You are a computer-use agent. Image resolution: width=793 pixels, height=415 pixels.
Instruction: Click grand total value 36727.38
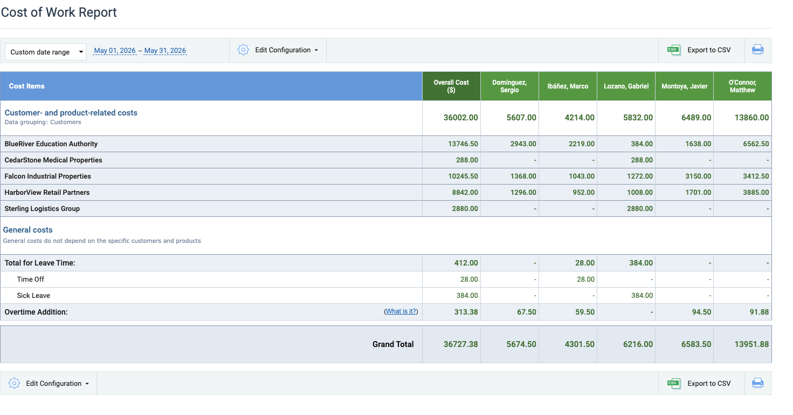coord(460,344)
